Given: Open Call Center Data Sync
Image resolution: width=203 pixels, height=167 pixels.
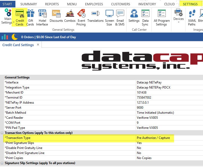Looking at the screenshot, I should [145, 17].
